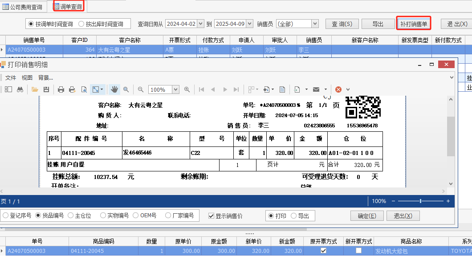
Task: Click the red close preview icon
Action: [x=338, y=89]
